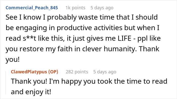Visit ClawedPlatypus profile link
The image size is (177, 99).
pyautogui.click(x=29, y=72)
